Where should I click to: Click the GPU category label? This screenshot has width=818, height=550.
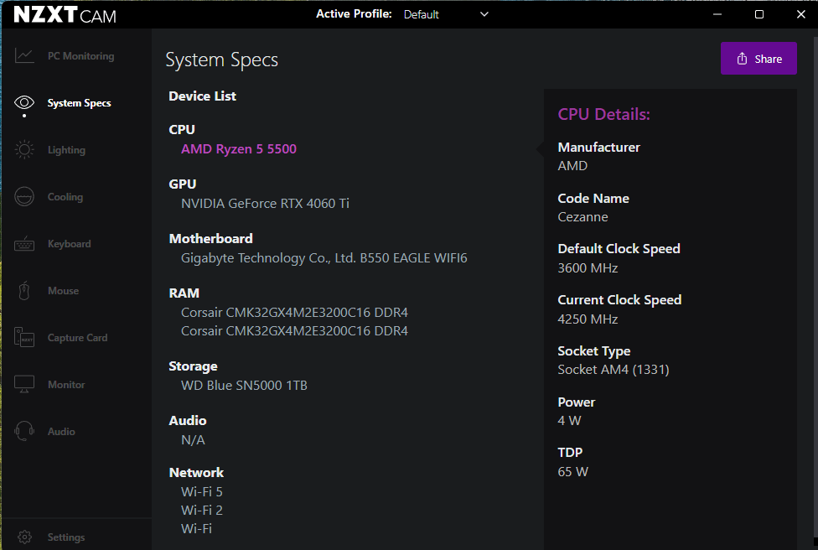(x=183, y=184)
